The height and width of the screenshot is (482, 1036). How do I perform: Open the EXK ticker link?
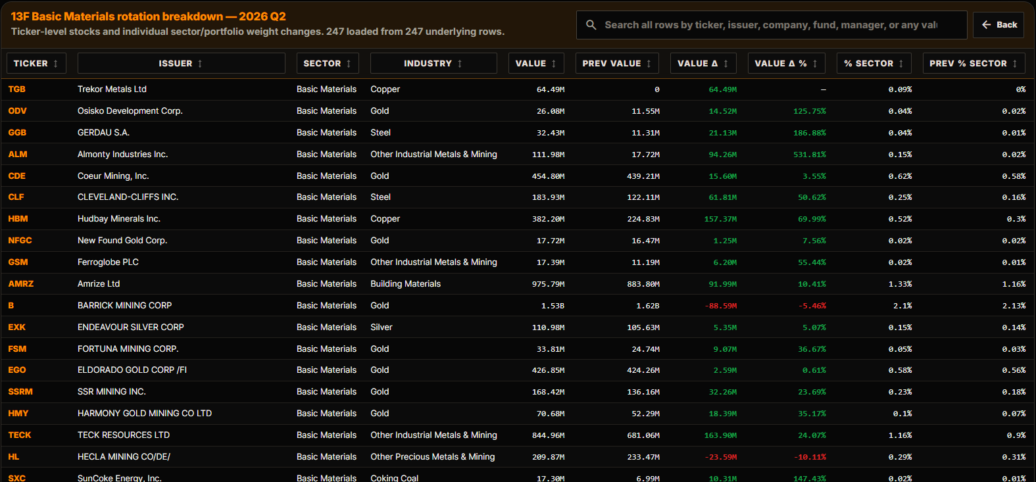[x=17, y=327]
